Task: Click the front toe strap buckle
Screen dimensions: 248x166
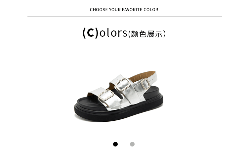Action: [x=106, y=95]
